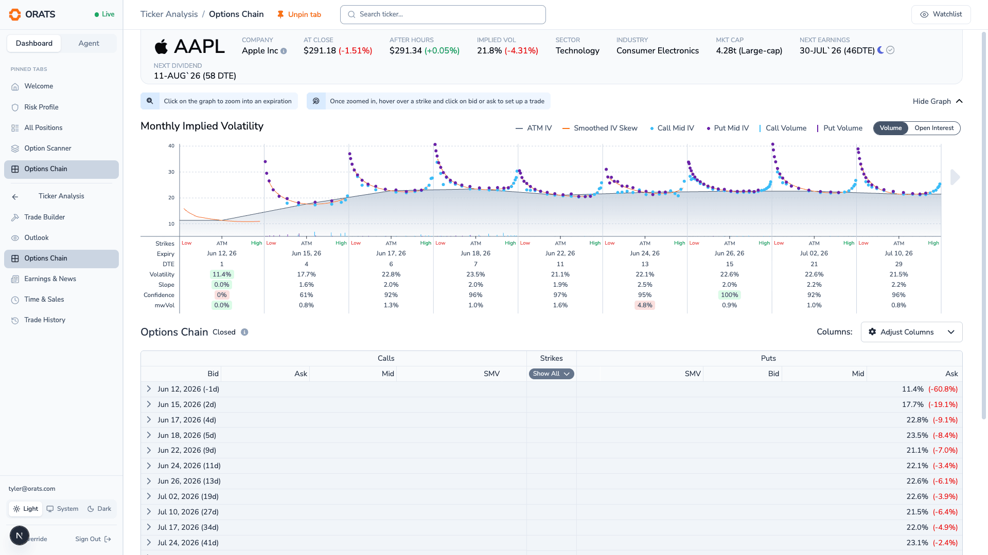This screenshot has height=555, width=988.
Task: Open the Option Scanner pinned tab
Action: (61, 149)
